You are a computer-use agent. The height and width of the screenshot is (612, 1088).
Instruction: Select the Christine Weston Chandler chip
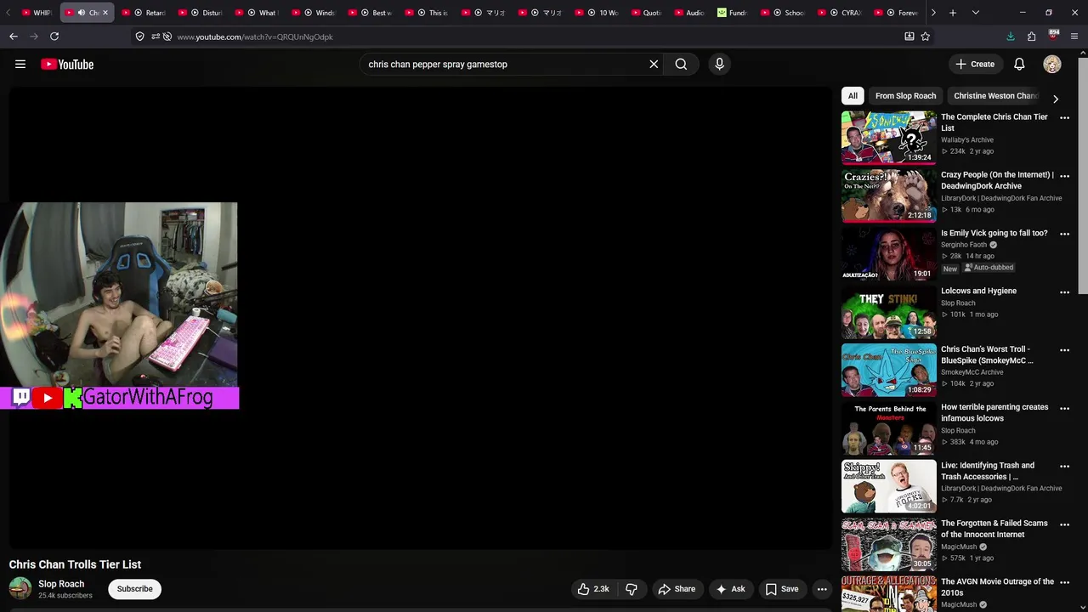[995, 96]
